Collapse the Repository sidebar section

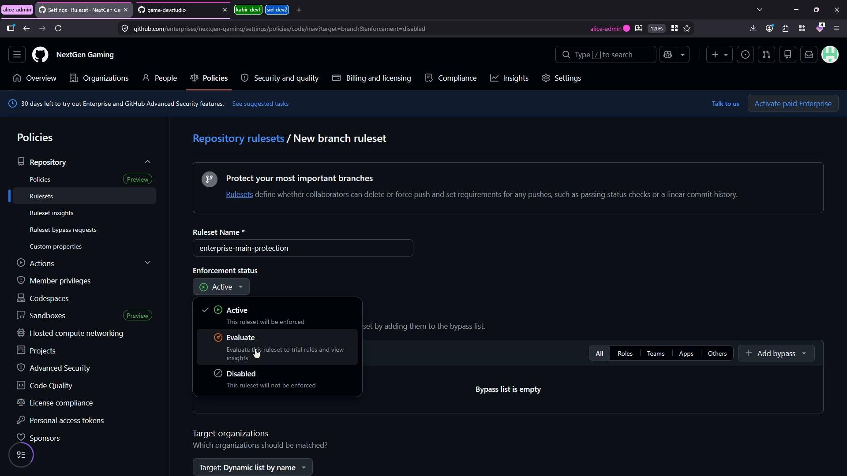pyautogui.click(x=147, y=162)
